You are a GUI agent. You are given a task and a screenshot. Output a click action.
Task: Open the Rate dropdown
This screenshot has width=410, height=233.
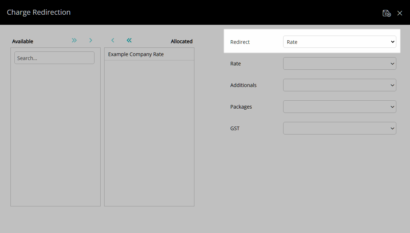[x=340, y=64]
